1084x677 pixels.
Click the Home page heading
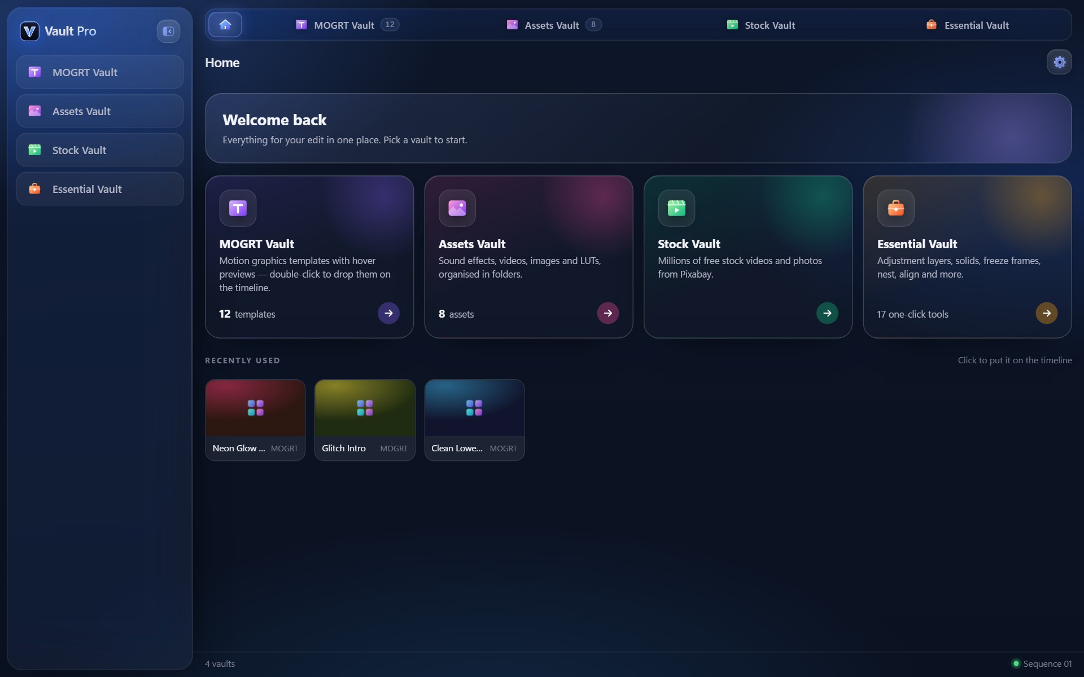pyautogui.click(x=222, y=63)
